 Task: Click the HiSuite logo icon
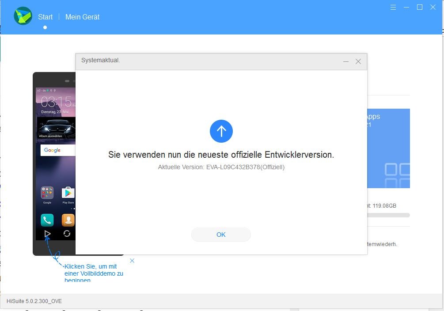pos(23,16)
